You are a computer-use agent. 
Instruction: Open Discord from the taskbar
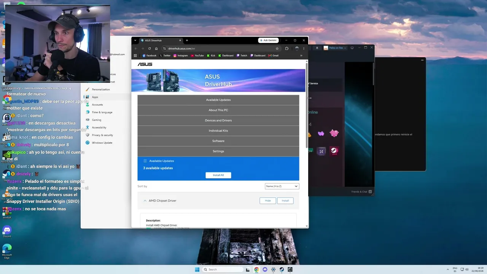tap(265, 269)
